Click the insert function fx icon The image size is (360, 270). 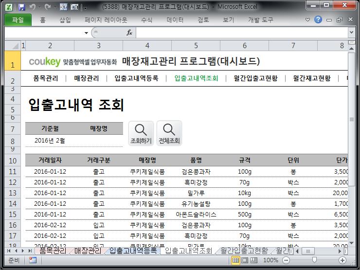129,33
